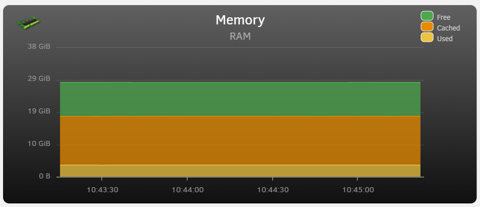The image size is (480, 207).
Task: Click the orange Cached area of chart
Action: (x=240, y=140)
